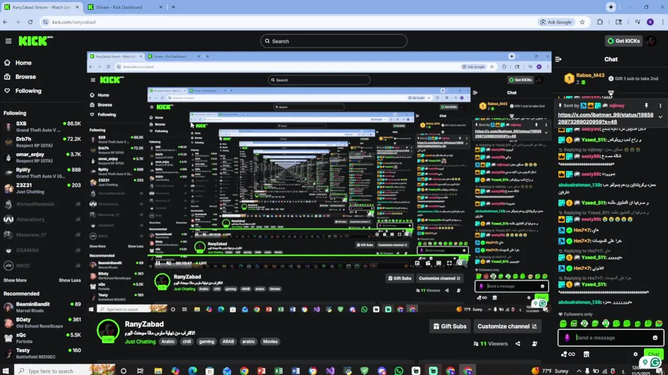
Task: Click the user icon right of the share icon
Action: click(534, 344)
